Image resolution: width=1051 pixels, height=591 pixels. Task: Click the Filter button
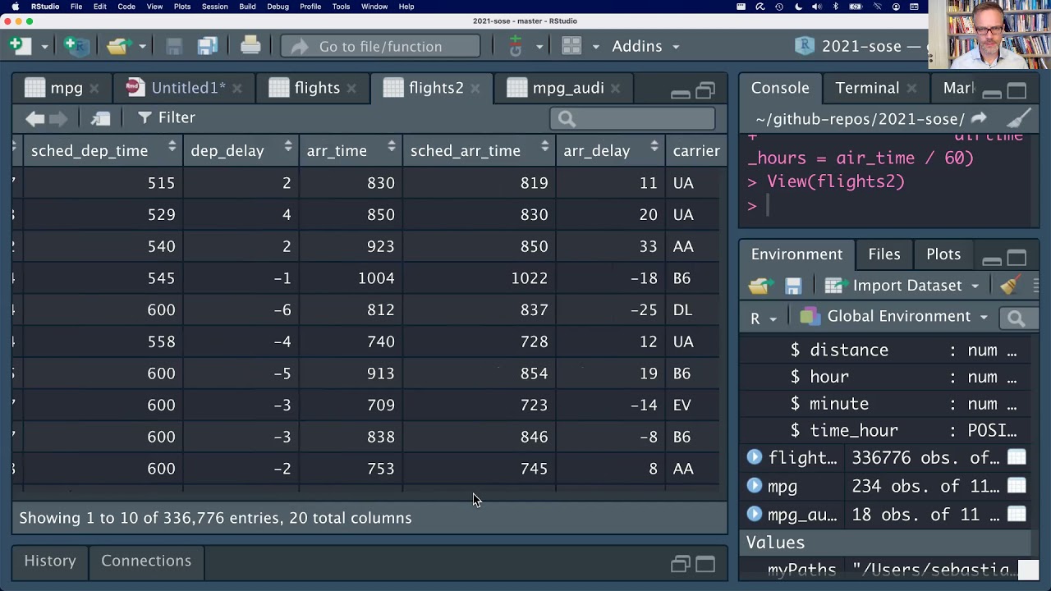point(167,118)
